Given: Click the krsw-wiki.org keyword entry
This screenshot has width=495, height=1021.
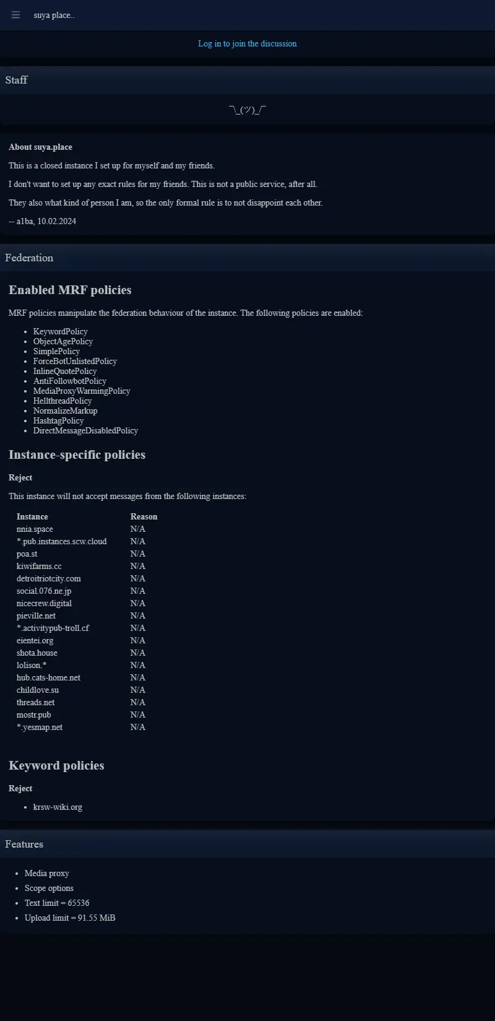Looking at the screenshot, I should click(58, 807).
